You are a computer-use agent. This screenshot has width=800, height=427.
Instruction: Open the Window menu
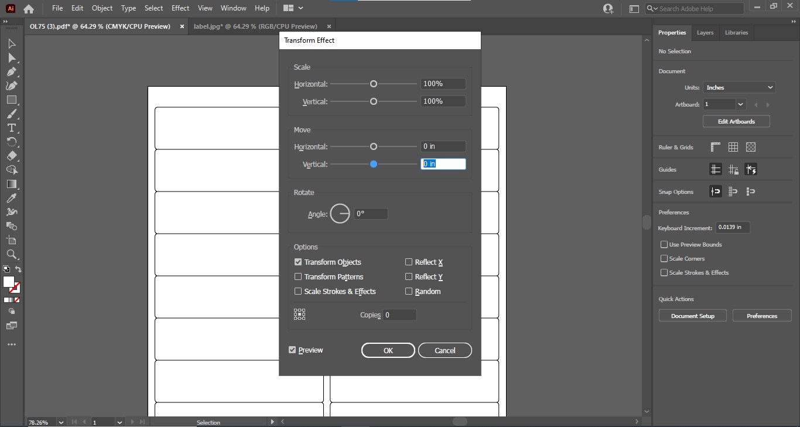pyautogui.click(x=234, y=8)
